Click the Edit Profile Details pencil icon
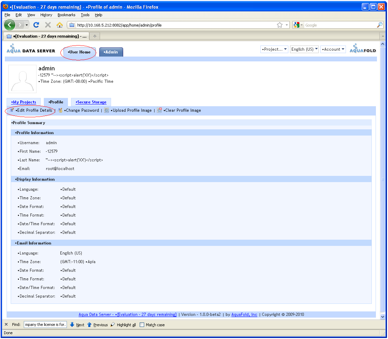The width and height of the screenshot is (388, 339). tap(12, 110)
